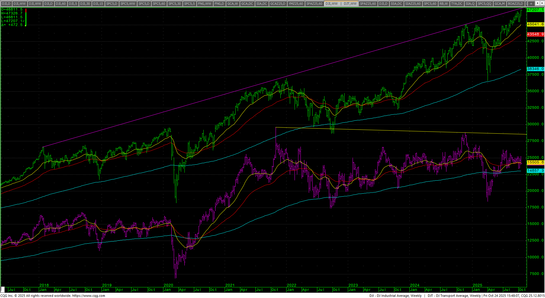This screenshot has height=298, width=545.
Task: Click the plus icon to add a new tab
Action: point(531,4)
